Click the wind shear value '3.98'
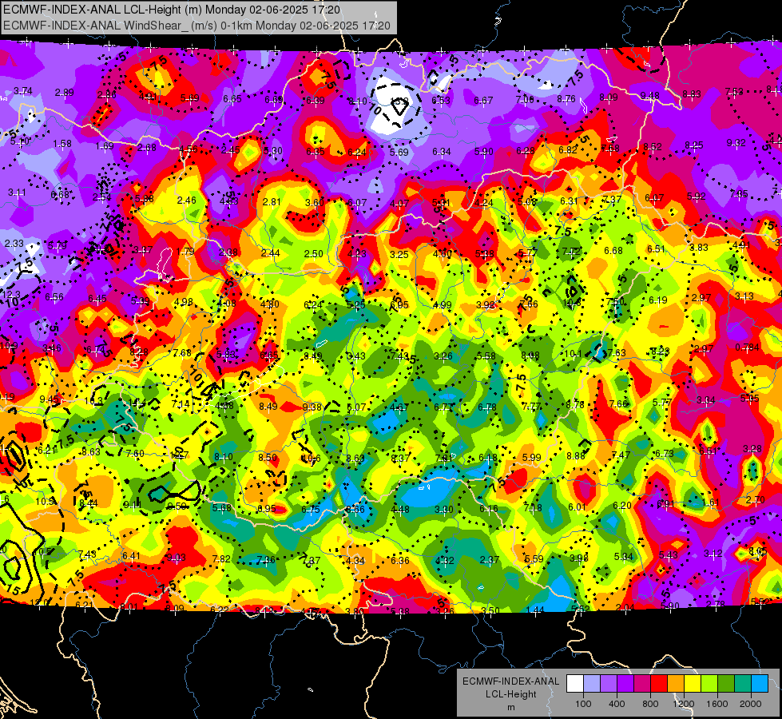 click(579, 558)
